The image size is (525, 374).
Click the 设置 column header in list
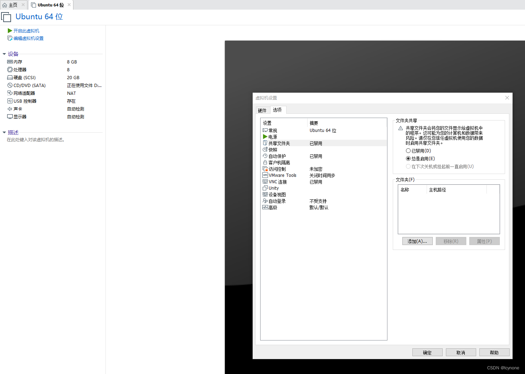284,123
